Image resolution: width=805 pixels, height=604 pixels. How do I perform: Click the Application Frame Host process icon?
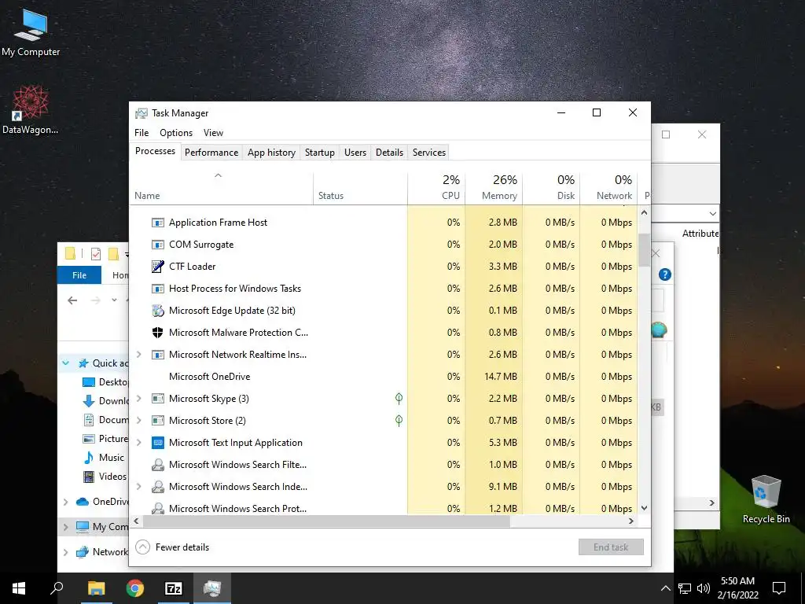157,223
